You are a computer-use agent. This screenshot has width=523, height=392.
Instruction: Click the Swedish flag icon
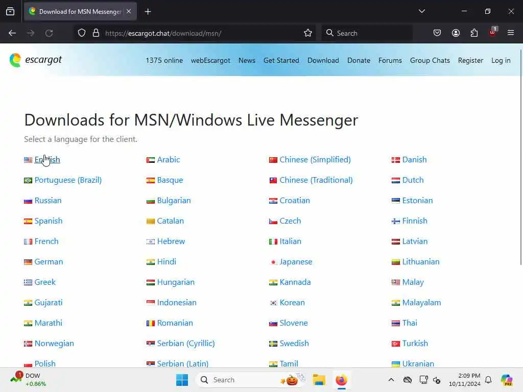coord(273,344)
